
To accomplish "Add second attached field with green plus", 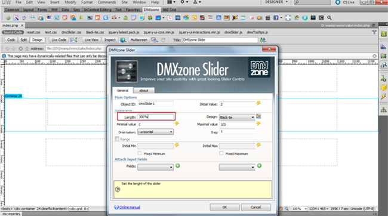I will click(x=259, y=166).
